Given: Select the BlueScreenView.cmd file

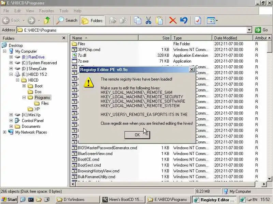Looking at the screenshot, I should pos(95,154).
